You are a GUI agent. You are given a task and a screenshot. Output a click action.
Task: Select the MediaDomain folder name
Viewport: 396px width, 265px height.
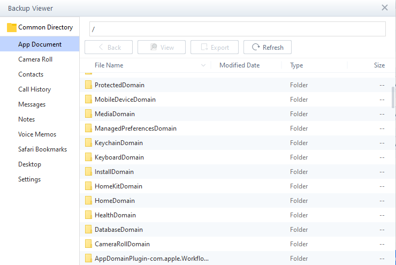pyautogui.click(x=115, y=113)
